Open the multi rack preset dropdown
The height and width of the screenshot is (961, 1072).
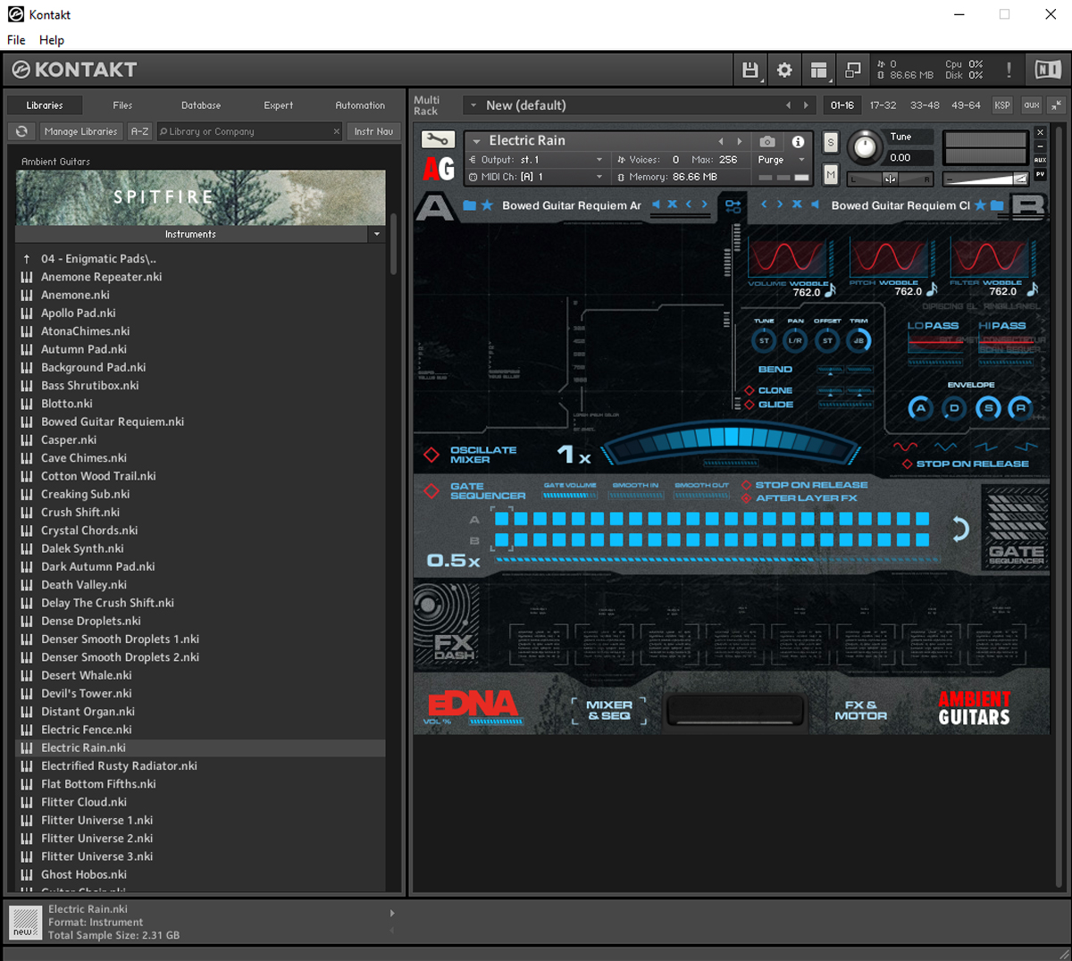click(473, 105)
